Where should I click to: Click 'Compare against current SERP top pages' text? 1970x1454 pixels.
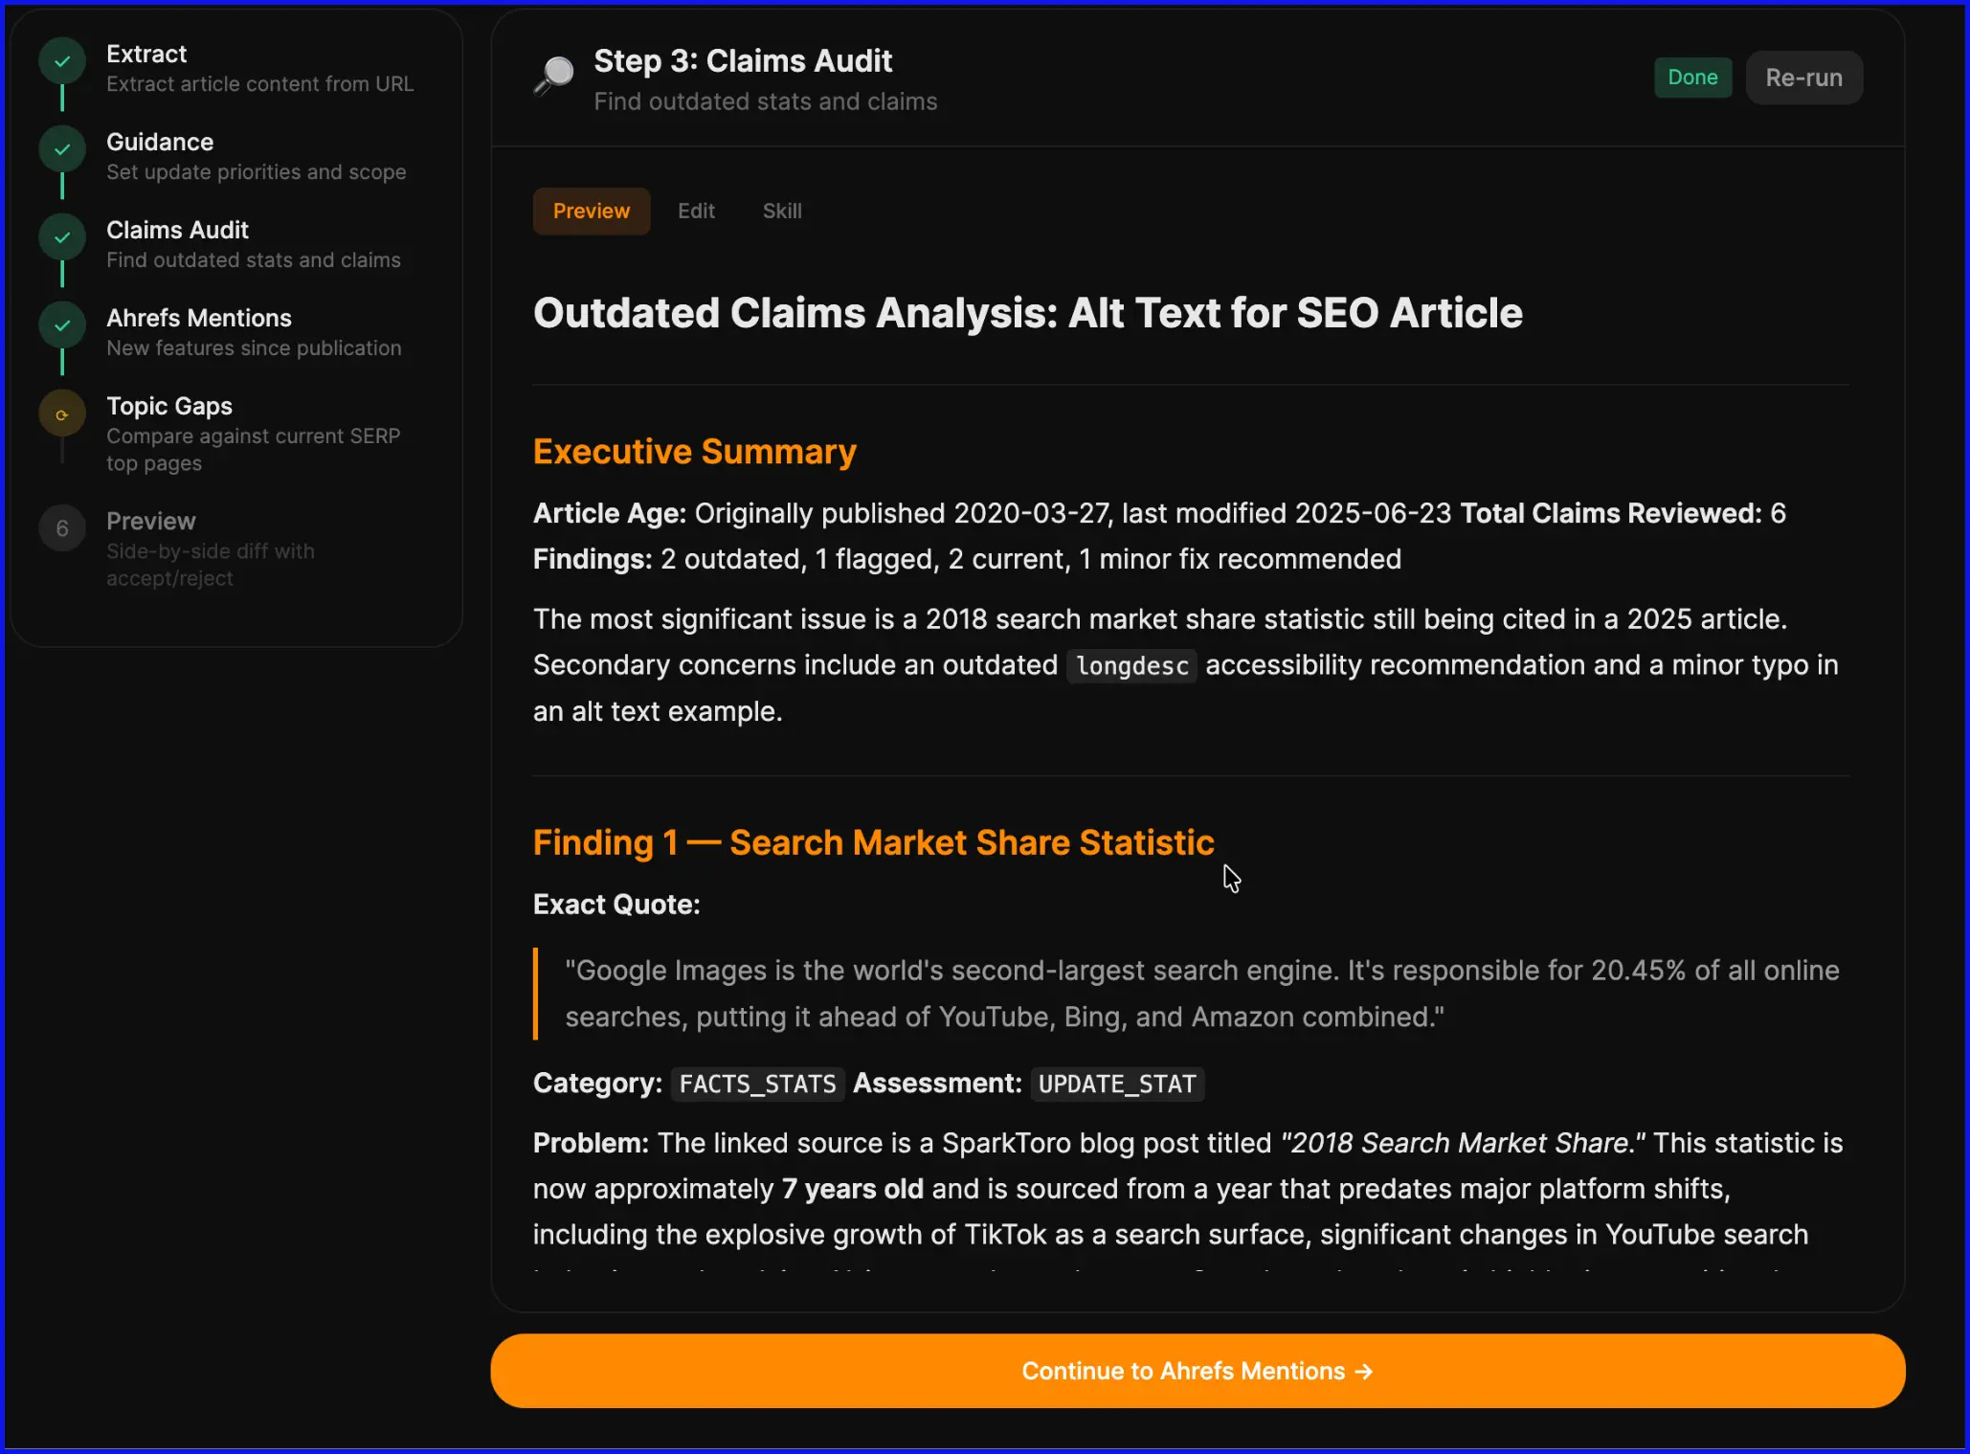click(x=254, y=449)
